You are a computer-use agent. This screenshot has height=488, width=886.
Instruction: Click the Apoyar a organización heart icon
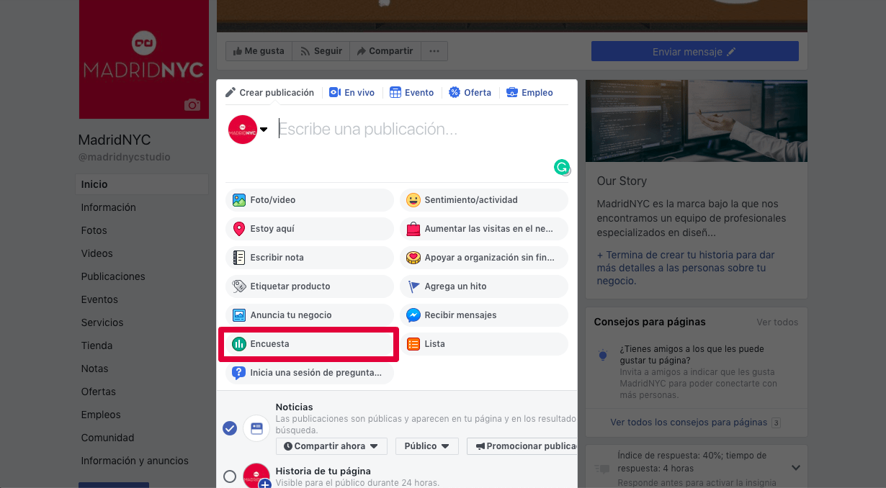click(413, 258)
